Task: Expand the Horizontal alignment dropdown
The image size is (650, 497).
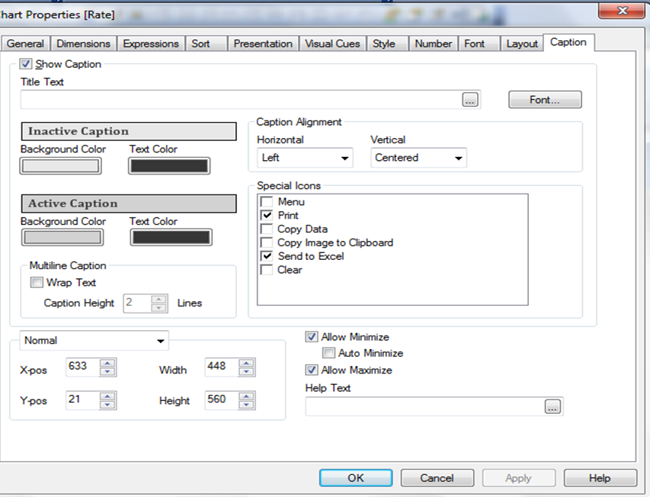Action: click(344, 159)
